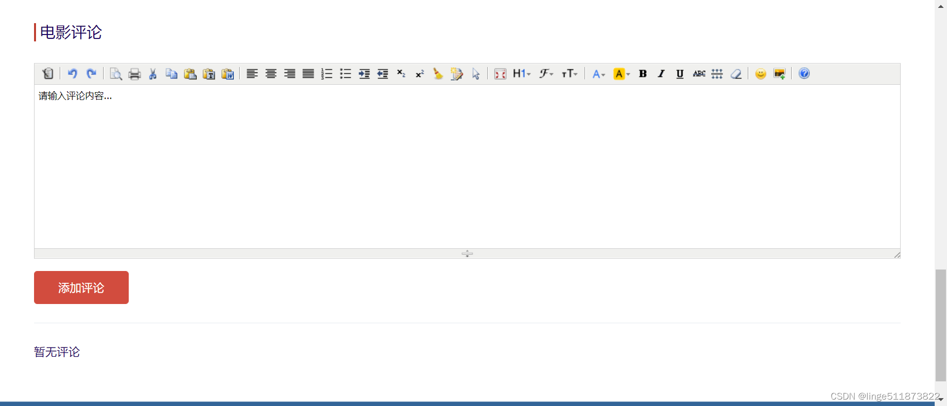Remove formatting with eraser icon
The height and width of the screenshot is (406, 947).
(x=736, y=73)
